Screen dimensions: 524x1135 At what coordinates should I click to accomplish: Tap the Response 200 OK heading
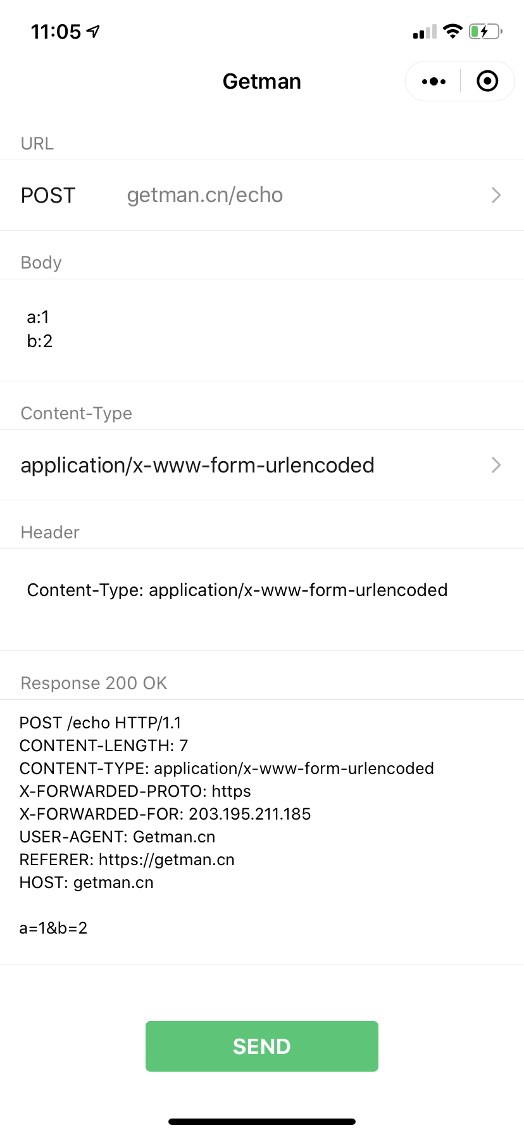(x=94, y=683)
